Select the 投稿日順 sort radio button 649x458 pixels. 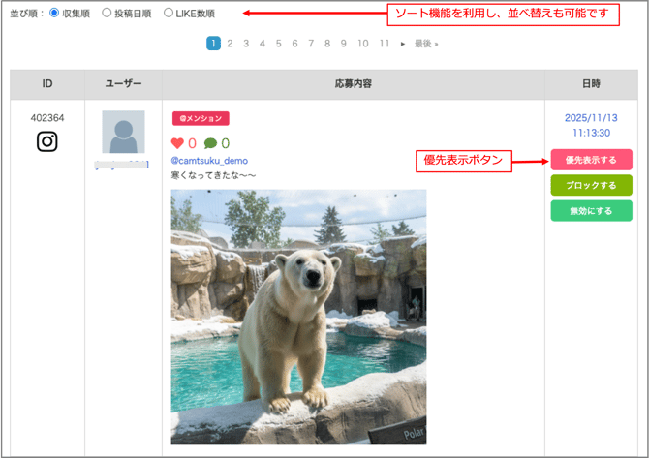(107, 13)
